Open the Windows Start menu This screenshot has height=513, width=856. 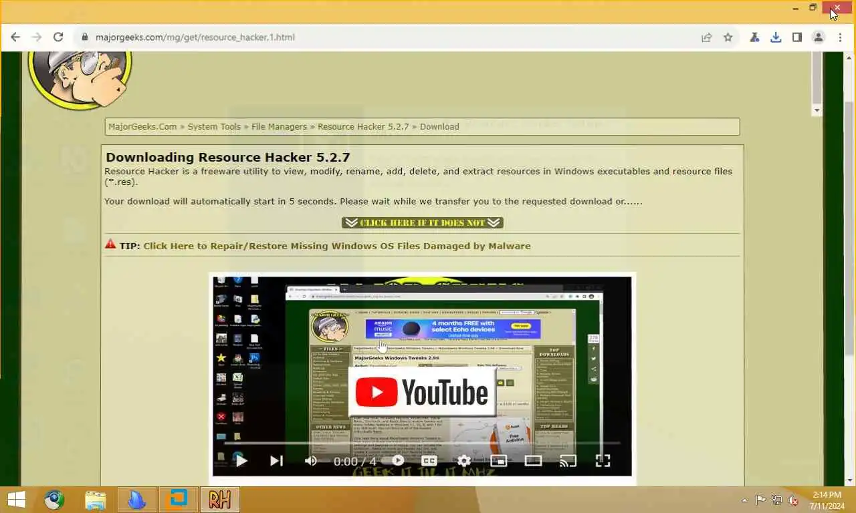click(16, 500)
